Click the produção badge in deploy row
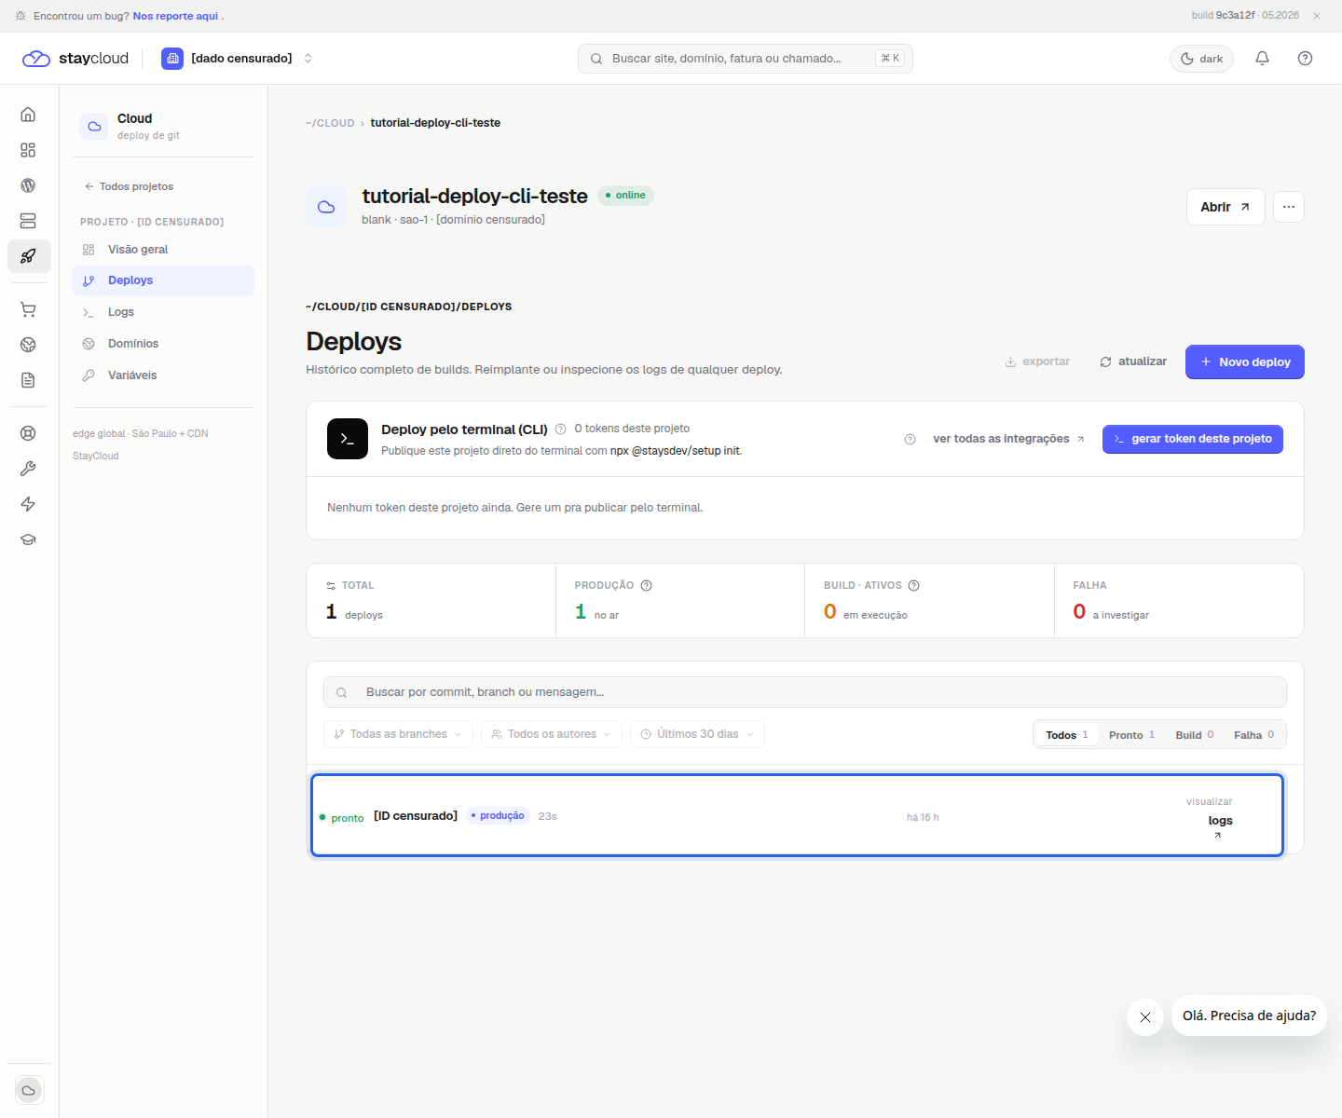1342x1118 pixels. (x=498, y=816)
